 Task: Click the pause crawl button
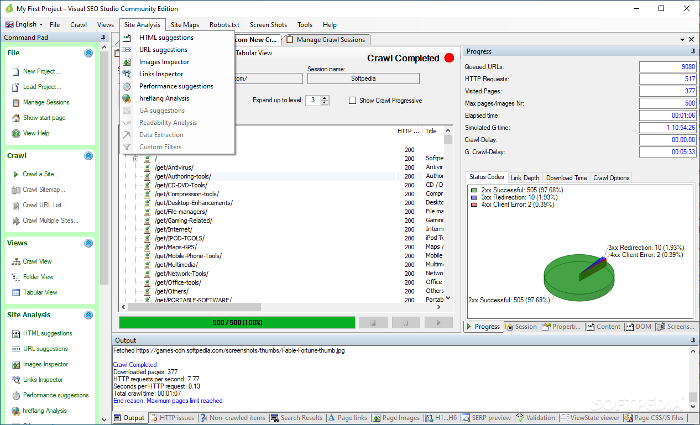click(406, 322)
